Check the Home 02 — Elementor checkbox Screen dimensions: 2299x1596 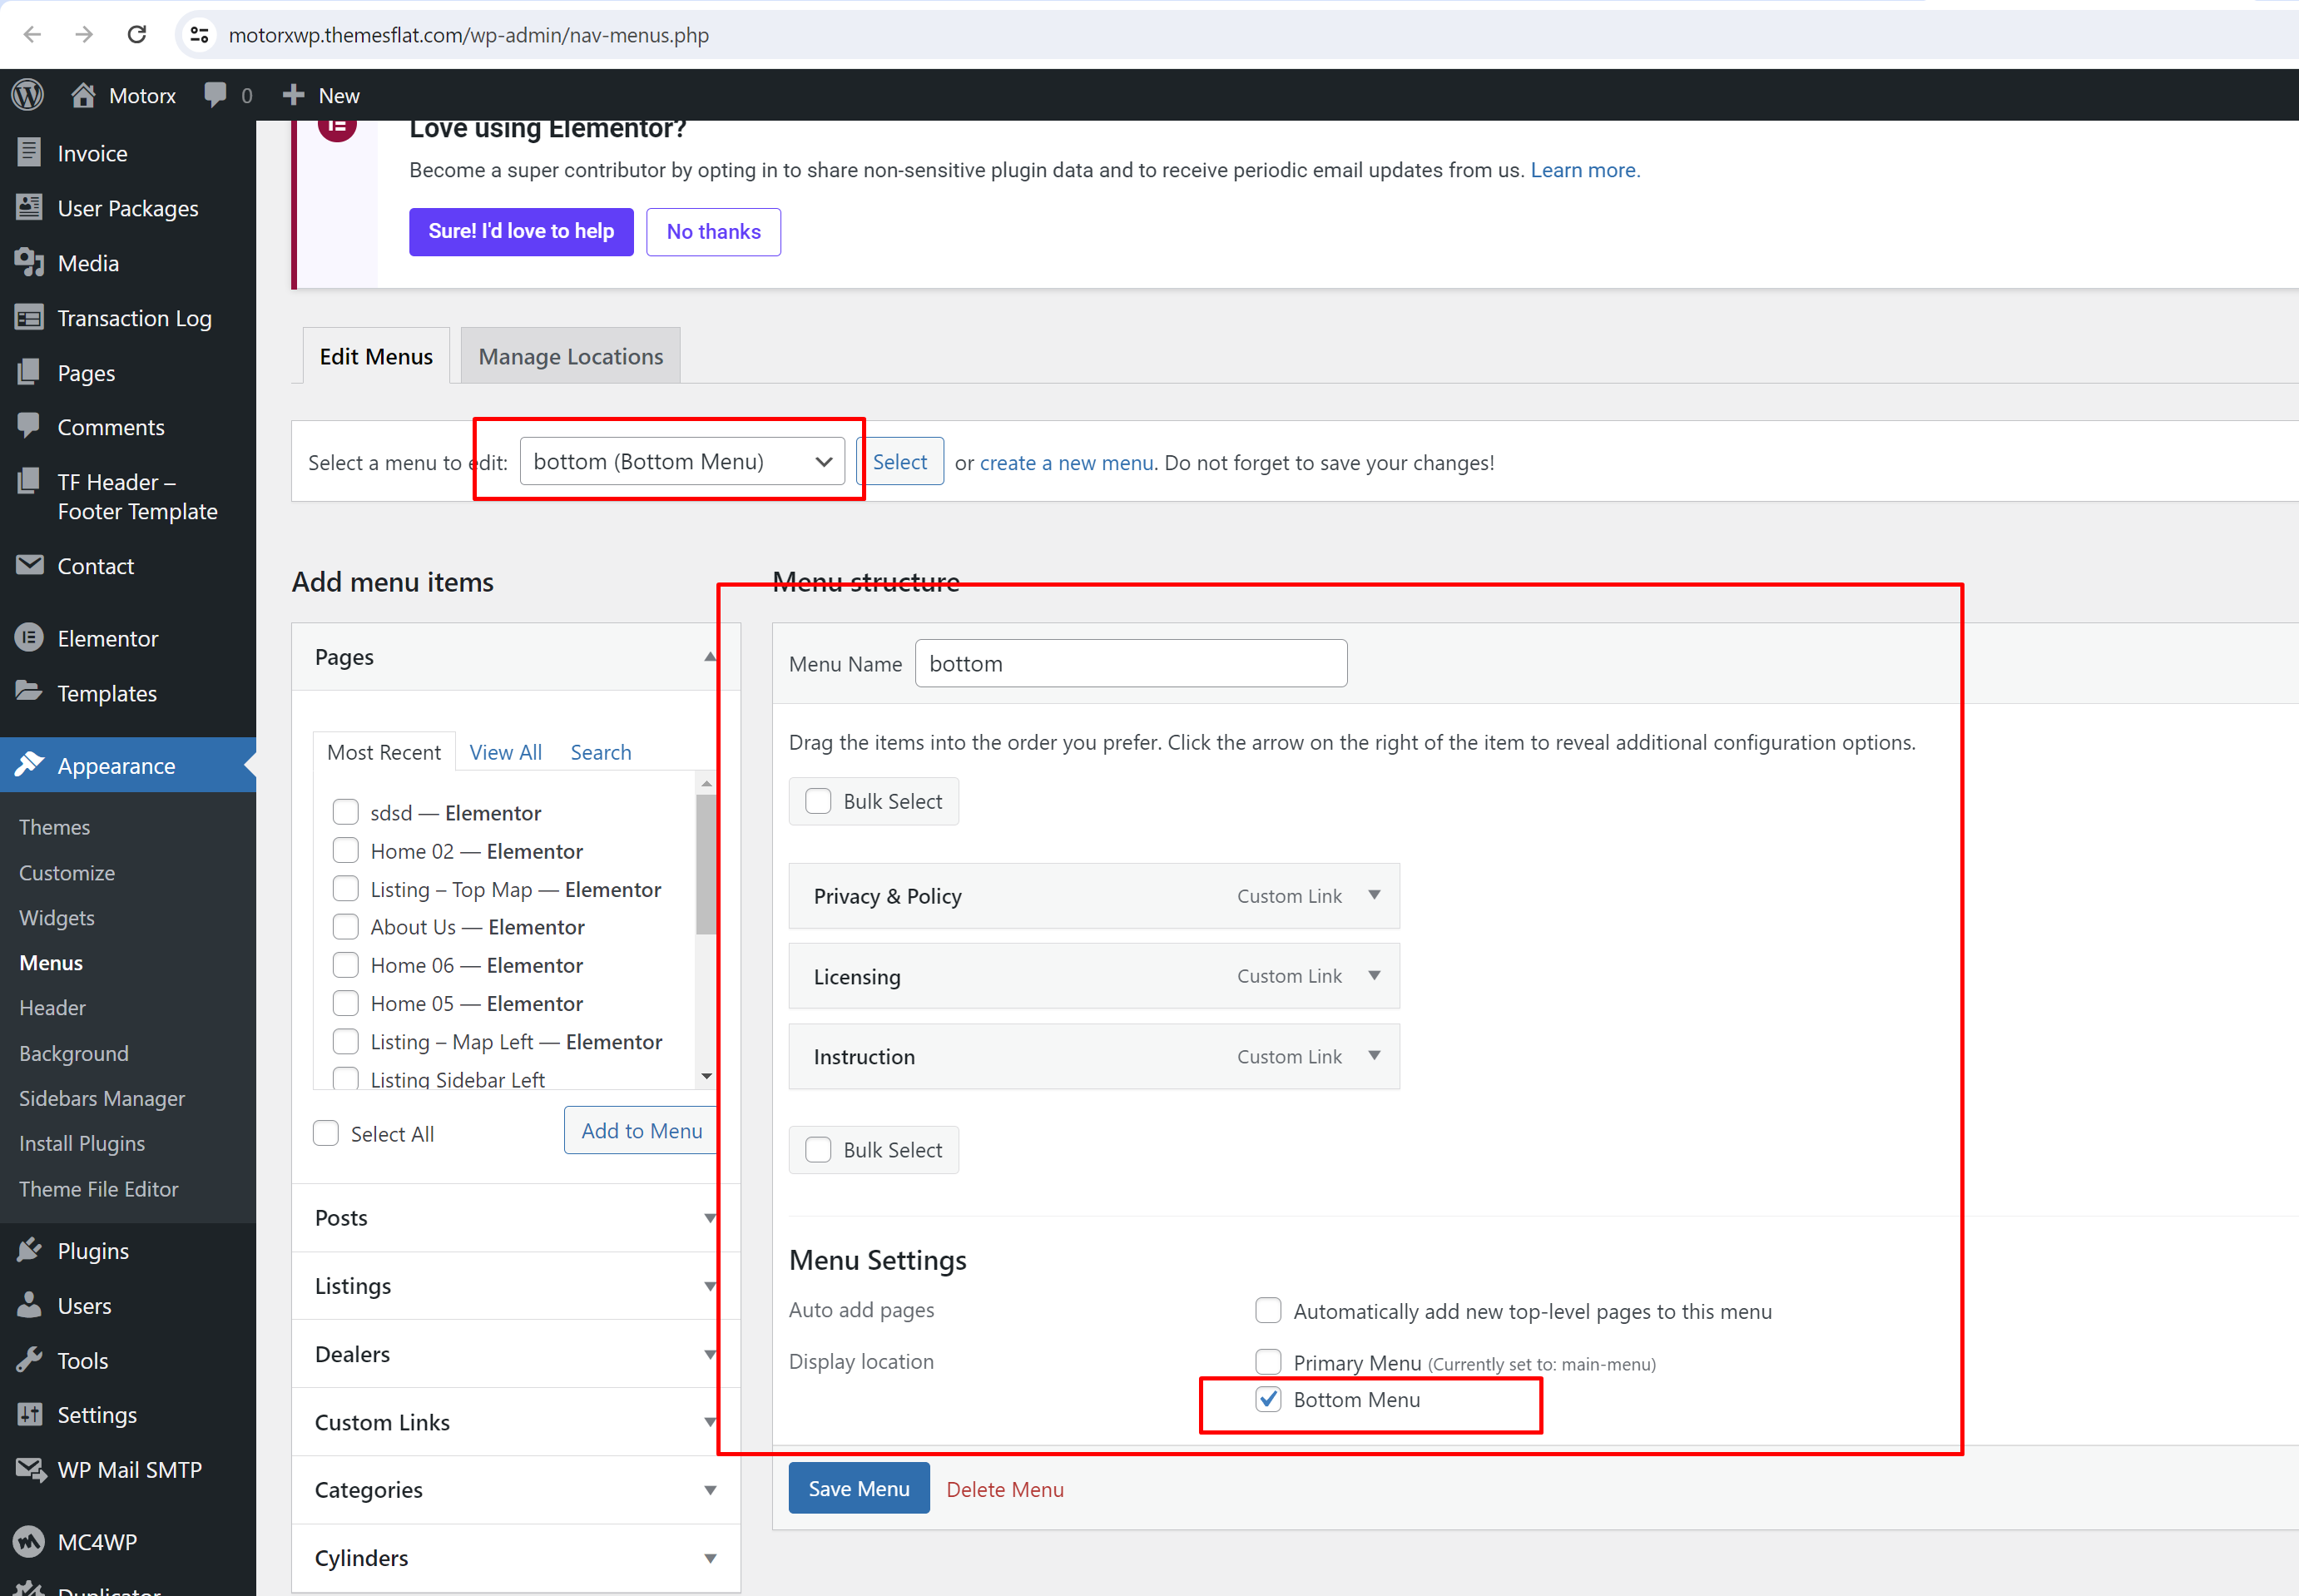pyautogui.click(x=345, y=850)
